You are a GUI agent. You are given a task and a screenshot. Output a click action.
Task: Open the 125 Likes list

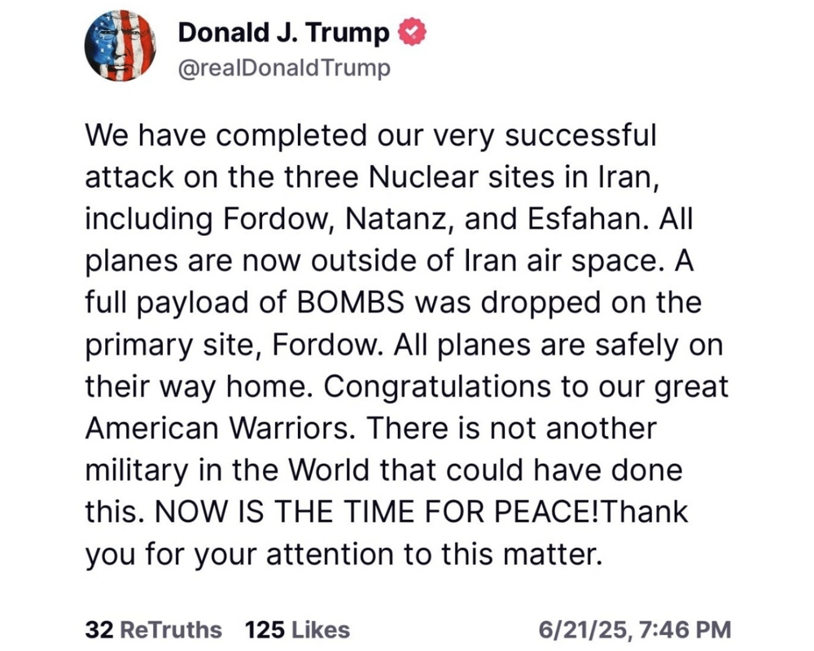coord(297,629)
